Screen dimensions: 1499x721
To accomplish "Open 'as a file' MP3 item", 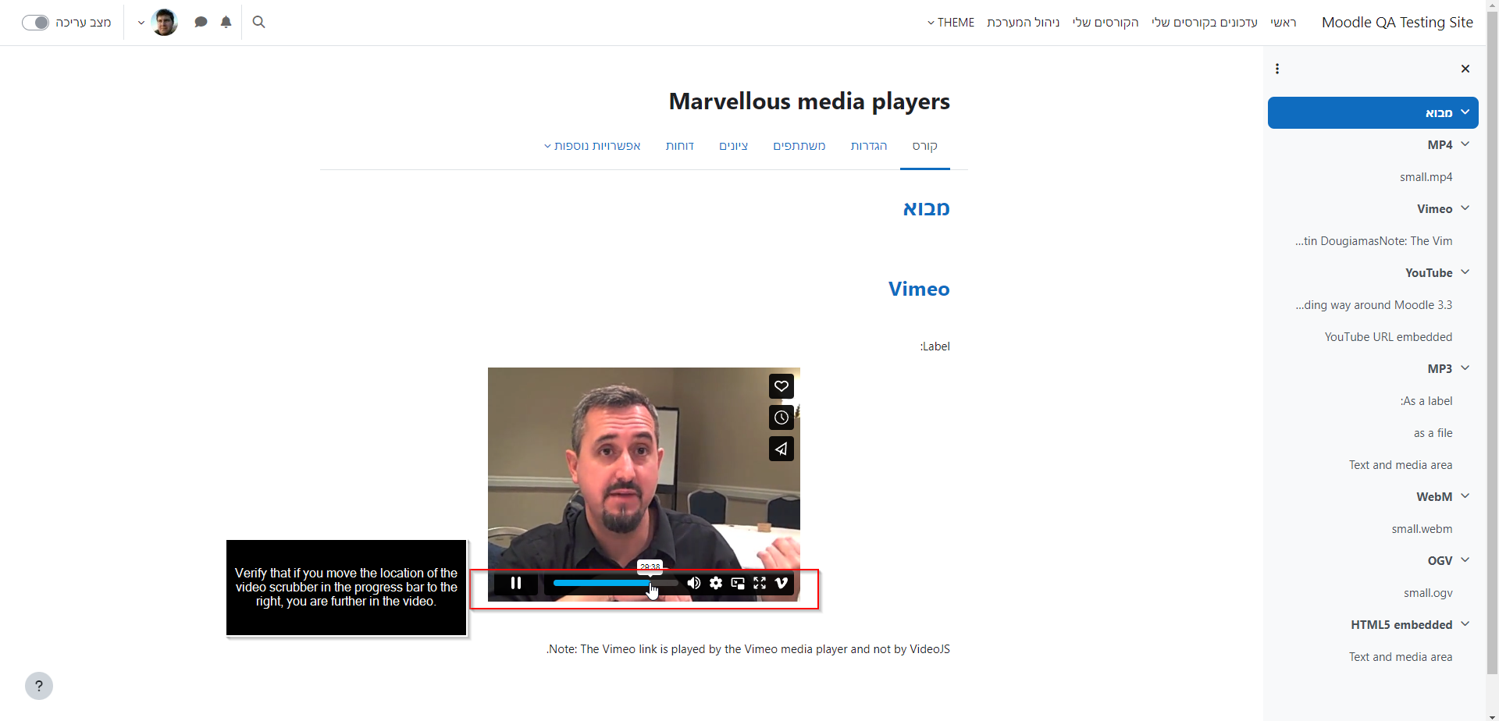I will (x=1433, y=433).
